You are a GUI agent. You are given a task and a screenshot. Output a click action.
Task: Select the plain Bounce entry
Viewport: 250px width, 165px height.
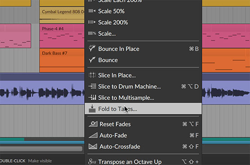tap(143, 60)
